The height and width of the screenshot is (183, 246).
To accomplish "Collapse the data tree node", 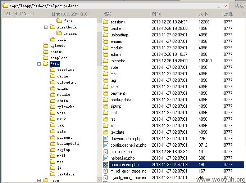I will [x=39, y=64].
